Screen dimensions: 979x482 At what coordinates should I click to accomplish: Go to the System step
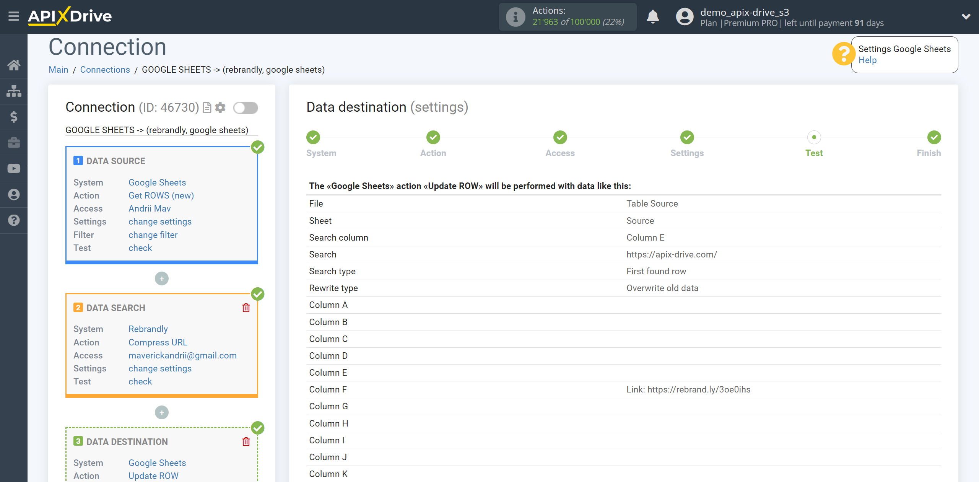pos(313,137)
